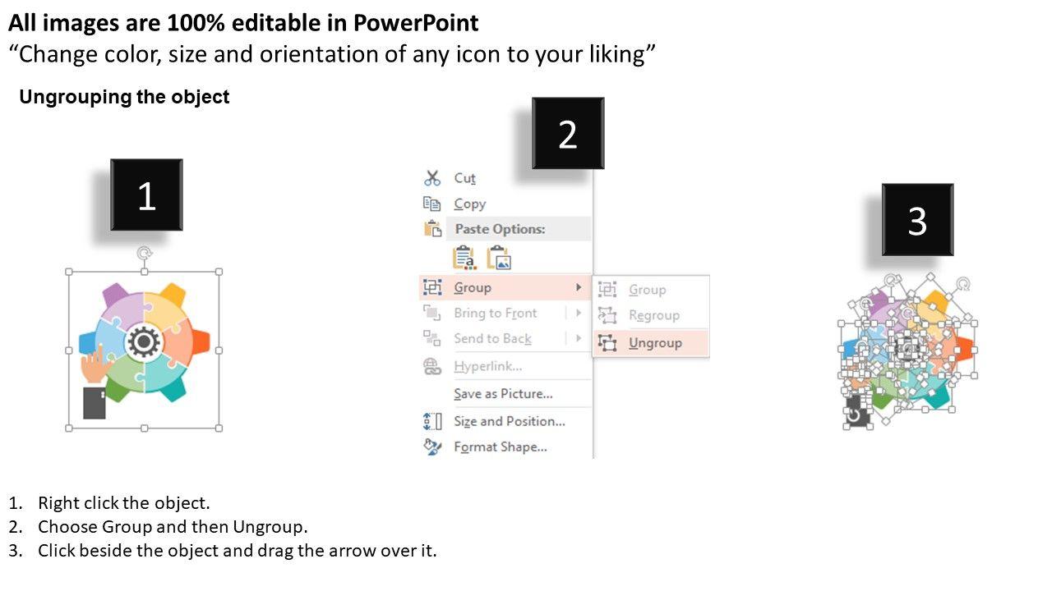The width and height of the screenshot is (1052, 591).
Task: Click the bottom-right resize handle of grouped gear
Action: (219, 428)
